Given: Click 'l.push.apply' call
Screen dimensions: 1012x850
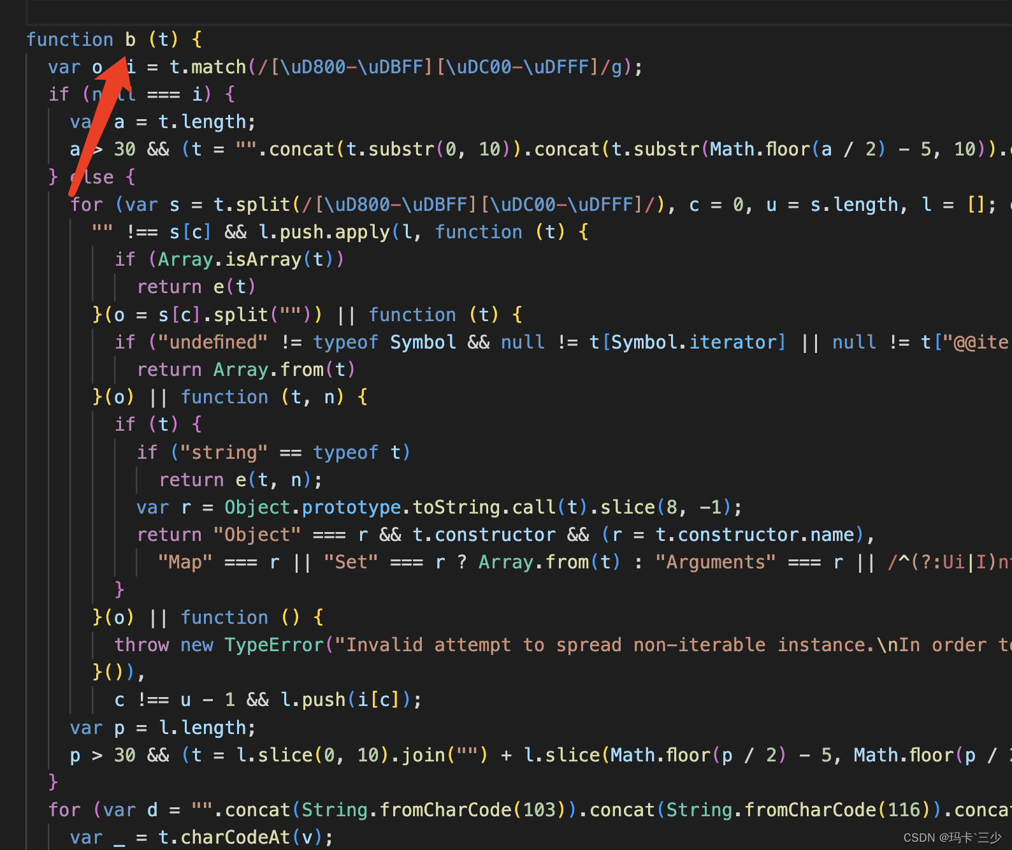Looking at the screenshot, I should pyautogui.click(x=324, y=232).
